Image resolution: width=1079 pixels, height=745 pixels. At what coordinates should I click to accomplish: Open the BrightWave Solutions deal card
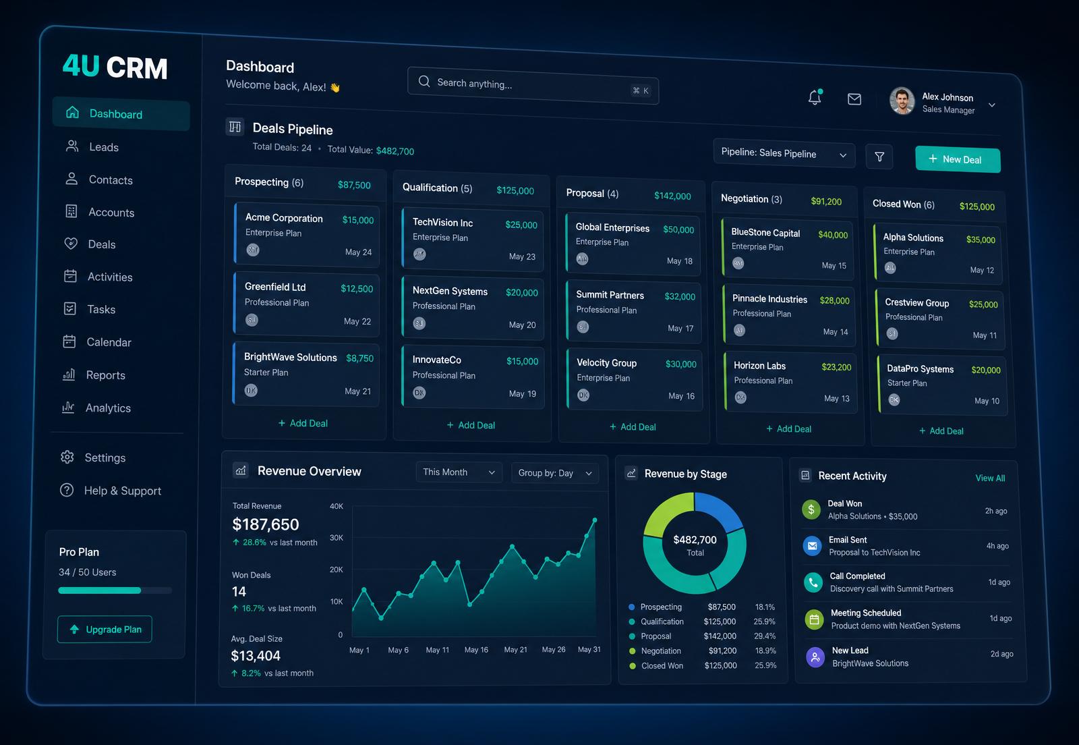305,374
